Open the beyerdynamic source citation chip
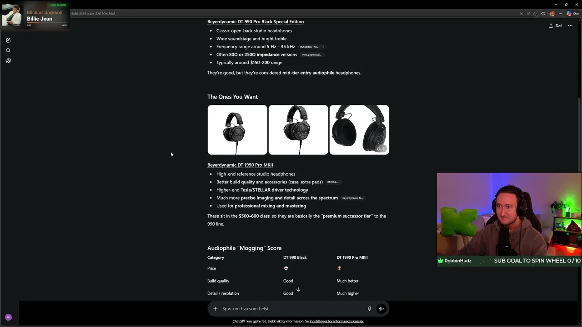Viewport: 582px width, 327px height. [352, 198]
